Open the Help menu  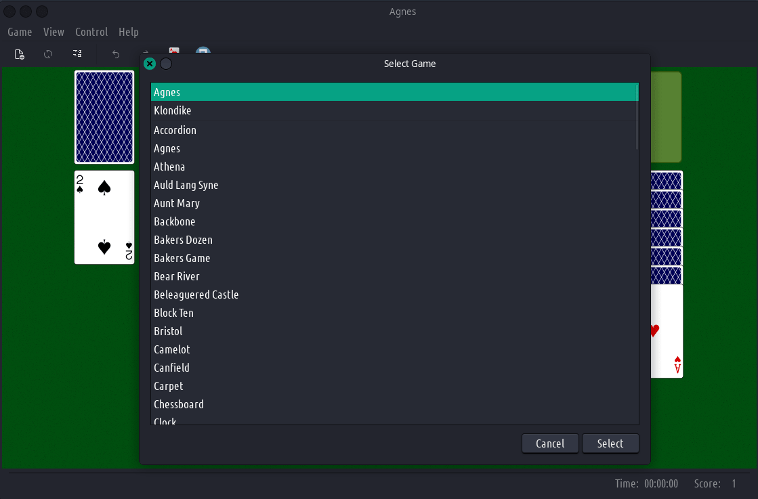pyautogui.click(x=128, y=32)
